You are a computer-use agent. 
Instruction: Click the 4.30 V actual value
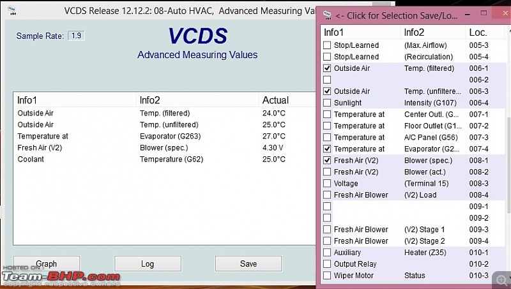pyautogui.click(x=273, y=148)
